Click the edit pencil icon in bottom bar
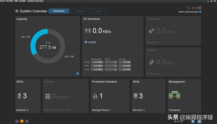 (199, 121)
